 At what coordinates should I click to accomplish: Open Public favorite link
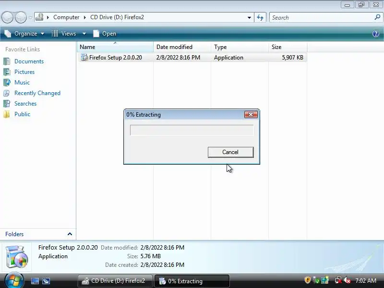pyautogui.click(x=22, y=114)
